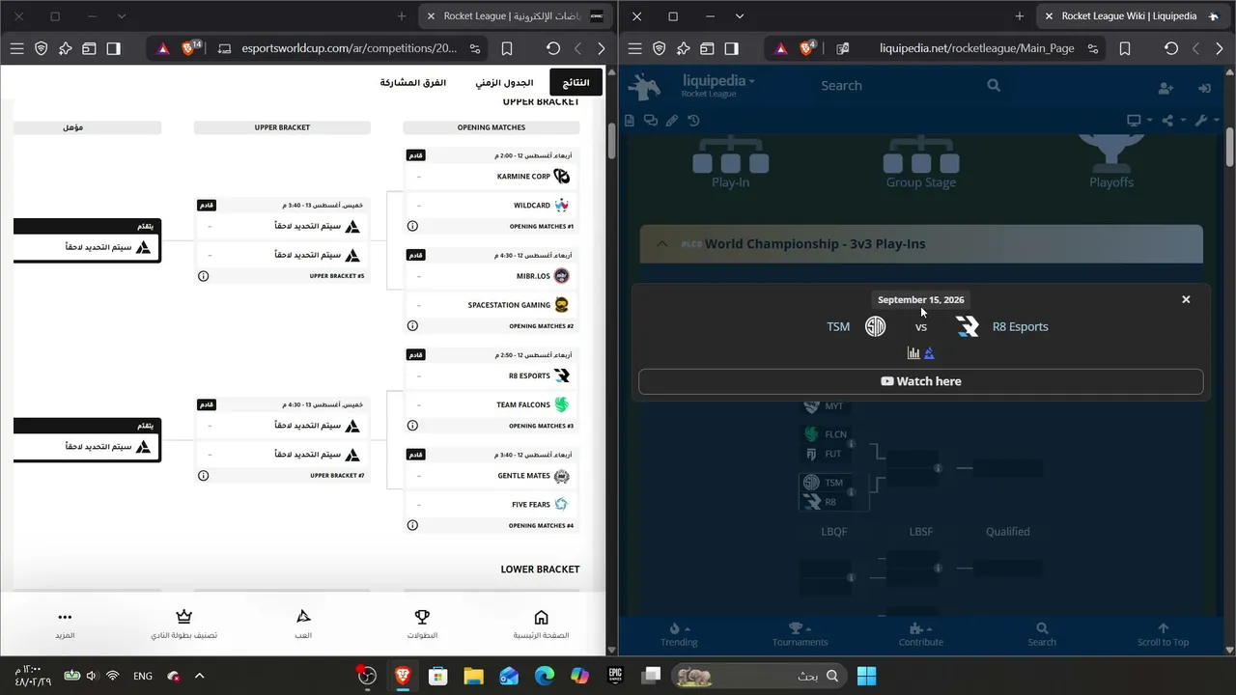
Task: Open the Liquipedia discussion icon
Action: (x=651, y=121)
